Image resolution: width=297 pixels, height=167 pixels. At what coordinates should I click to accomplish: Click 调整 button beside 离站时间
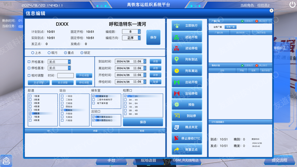(156, 68)
